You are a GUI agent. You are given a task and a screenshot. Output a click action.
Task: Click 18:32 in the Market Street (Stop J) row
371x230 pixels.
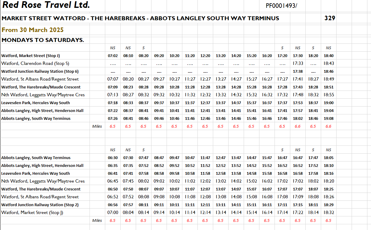pyautogui.click(x=328, y=212)
